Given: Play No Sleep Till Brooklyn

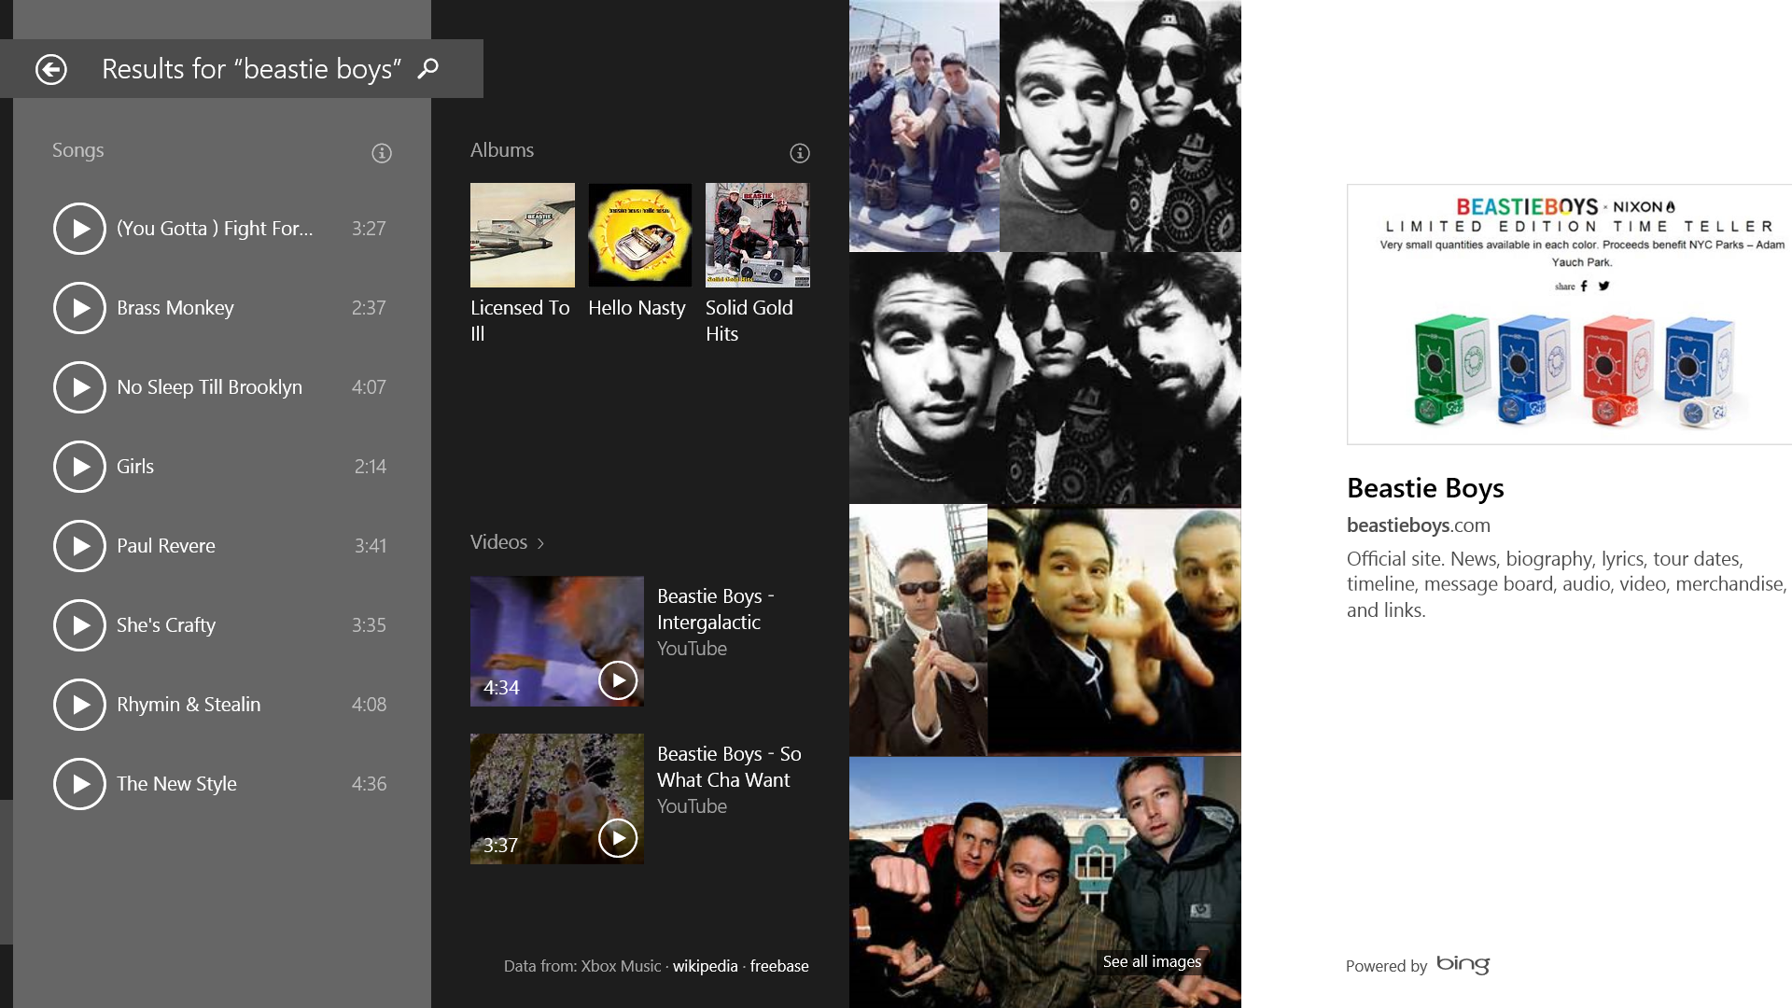Looking at the screenshot, I should [79, 387].
